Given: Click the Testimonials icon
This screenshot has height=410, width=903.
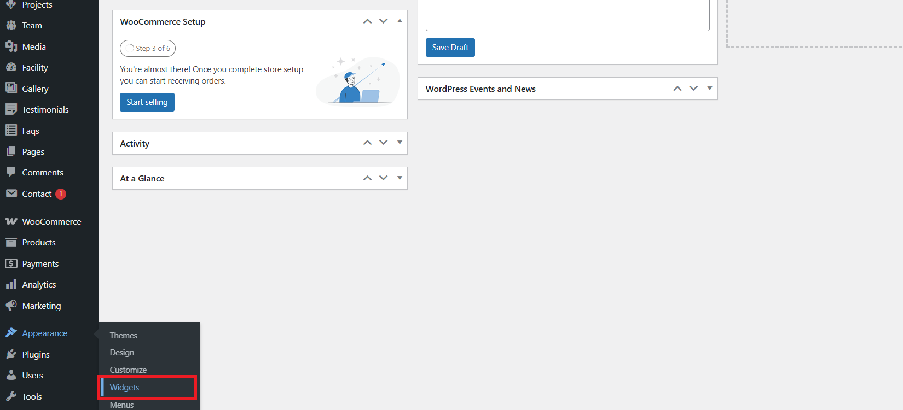Looking at the screenshot, I should (11, 109).
